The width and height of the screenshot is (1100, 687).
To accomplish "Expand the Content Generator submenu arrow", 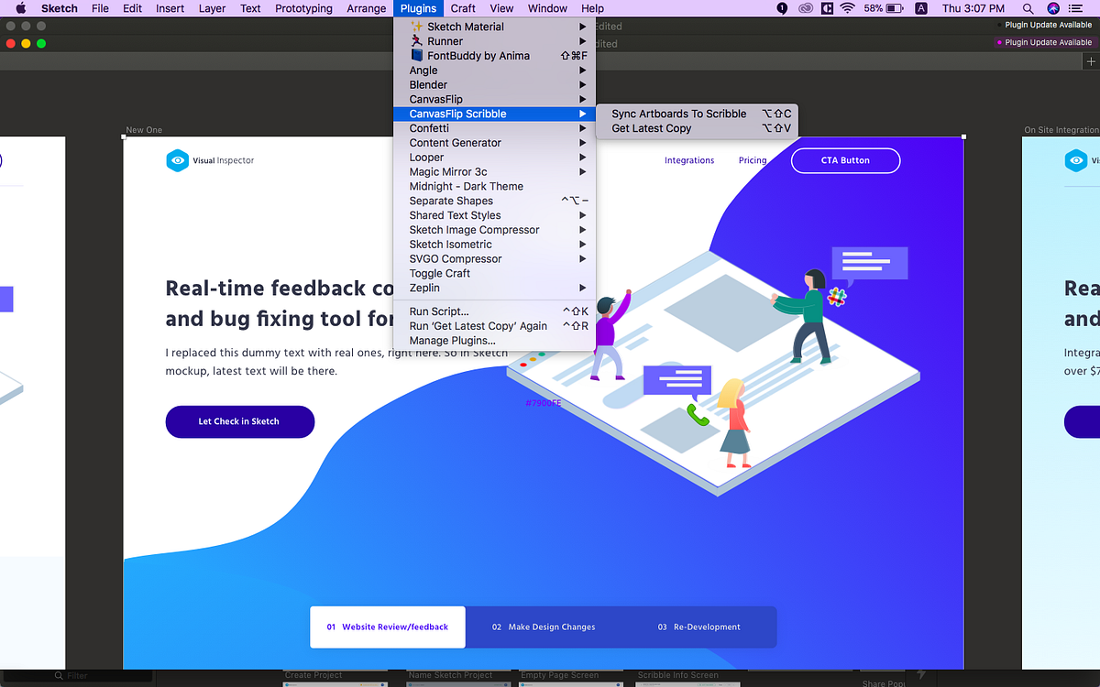I will [583, 143].
